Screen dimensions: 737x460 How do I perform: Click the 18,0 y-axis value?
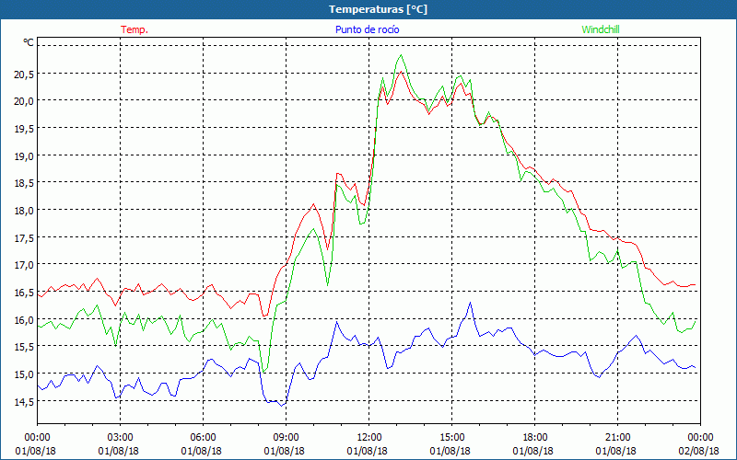point(24,210)
